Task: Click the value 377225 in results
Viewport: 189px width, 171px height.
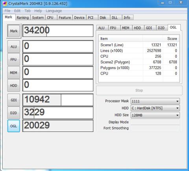Action: (155, 68)
